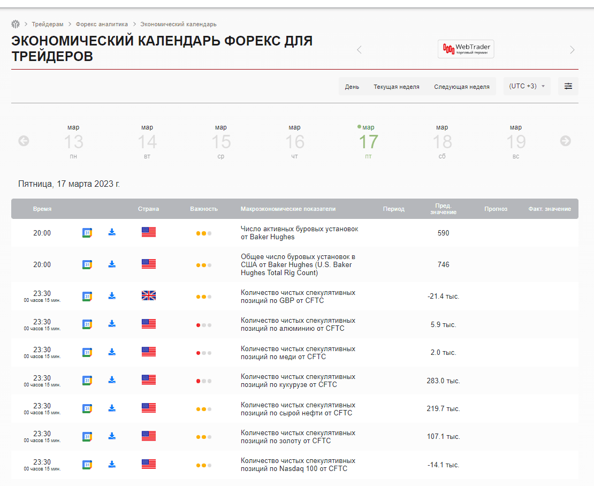Add Nasdaq 100 CFTC event to Google Calendar
594x486 pixels.
(x=87, y=465)
